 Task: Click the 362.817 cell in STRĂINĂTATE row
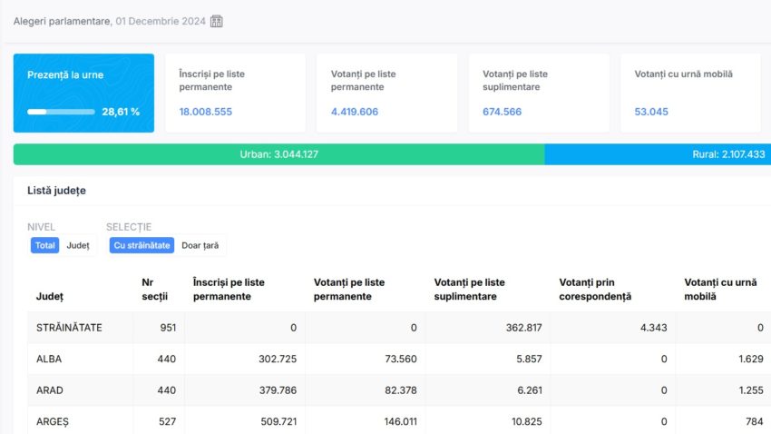[523, 328]
